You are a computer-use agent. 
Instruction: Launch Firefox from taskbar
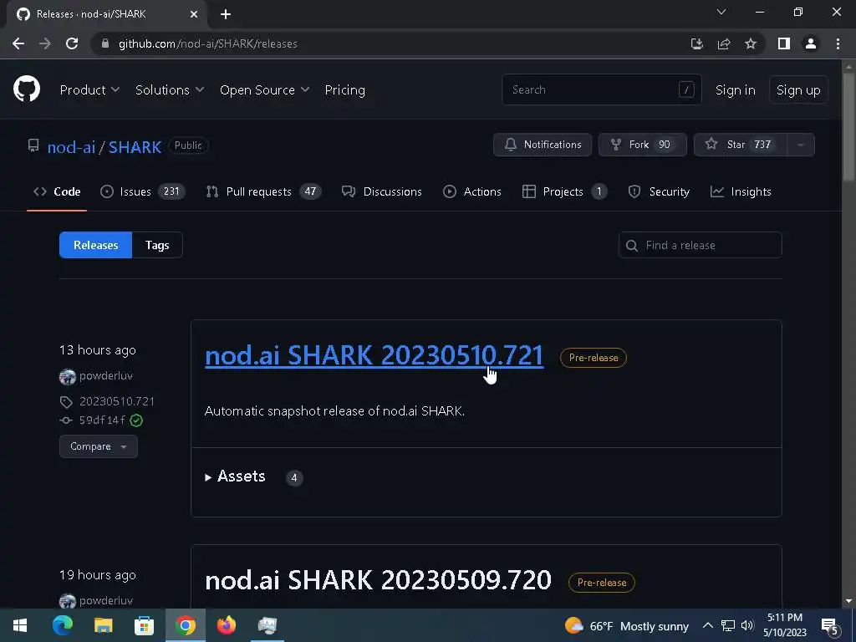click(226, 625)
